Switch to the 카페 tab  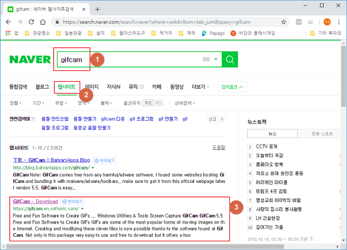pos(157,87)
